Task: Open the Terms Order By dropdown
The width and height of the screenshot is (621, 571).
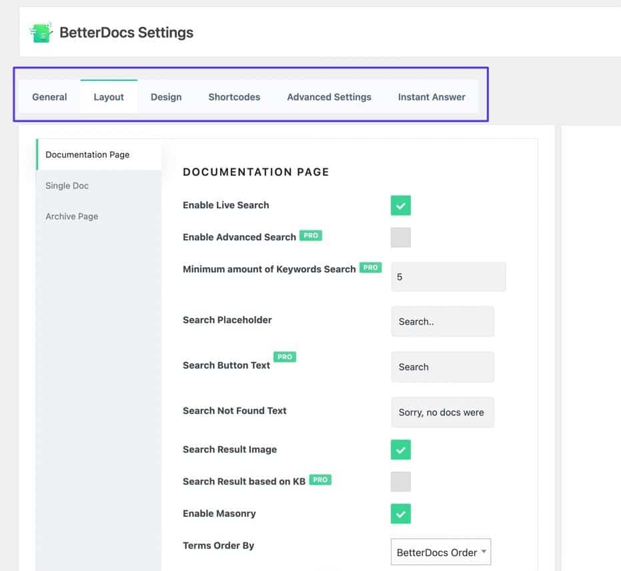Action: 440,552
